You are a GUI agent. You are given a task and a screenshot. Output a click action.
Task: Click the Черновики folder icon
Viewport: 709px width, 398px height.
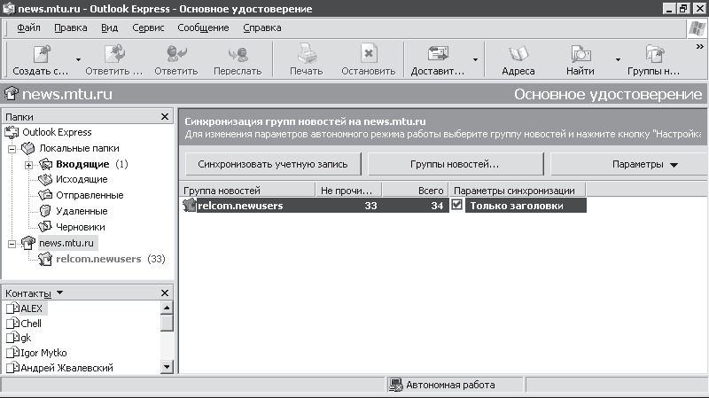tap(45, 226)
